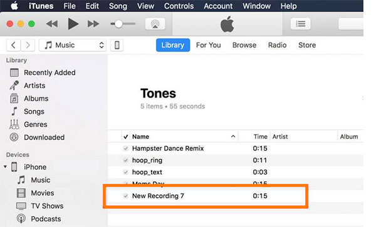The image size is (376, 227).
Task: Uncheck the New Recording 7 checkbox
Action: pyautogui.click(x=126, y=196)
